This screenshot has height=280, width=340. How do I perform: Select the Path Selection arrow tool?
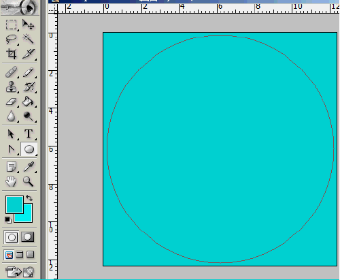coord(11,134)
